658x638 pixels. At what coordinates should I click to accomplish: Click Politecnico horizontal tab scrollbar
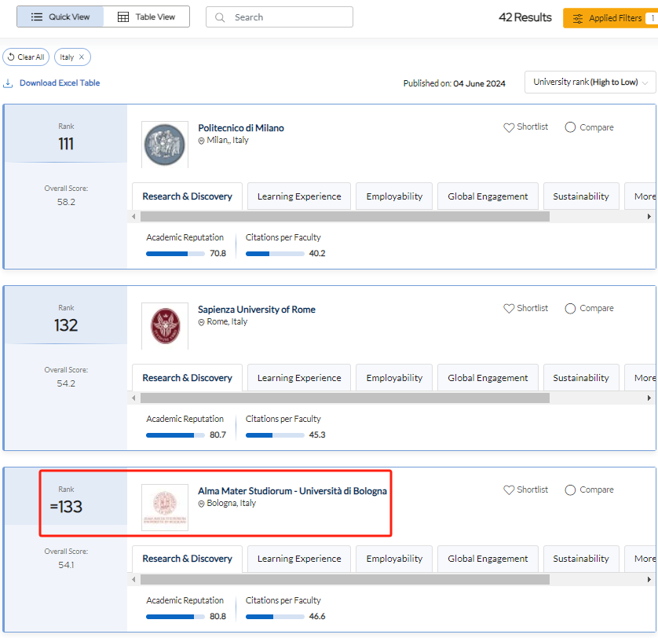(345, 217)
